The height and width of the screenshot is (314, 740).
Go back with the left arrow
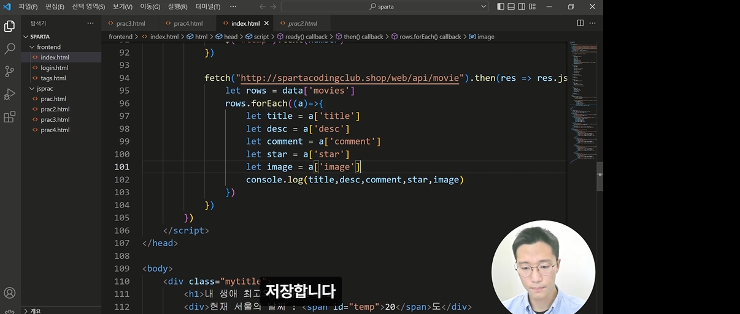263,7
